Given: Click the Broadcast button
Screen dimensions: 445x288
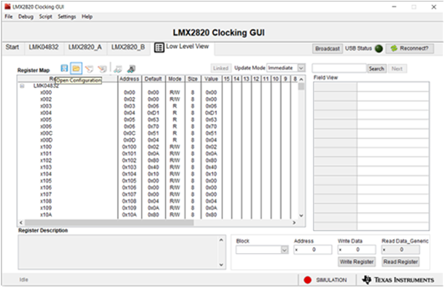Looking at the screenshot, I should click(328, 49).
